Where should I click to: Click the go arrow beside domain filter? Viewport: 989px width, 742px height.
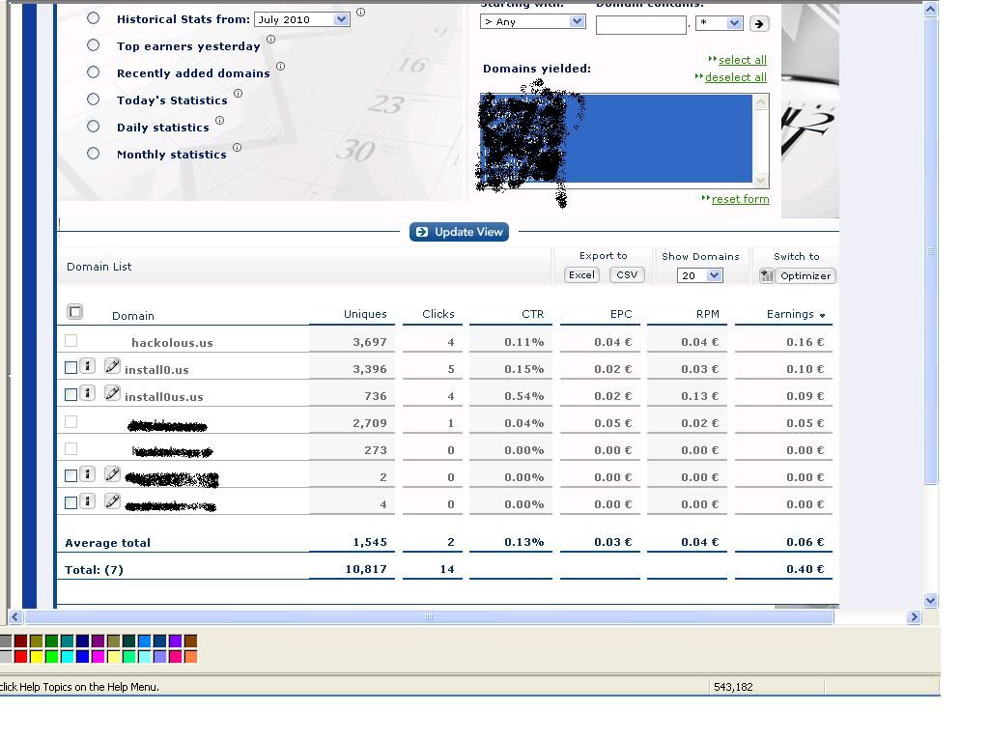pyautogui.click(x=759, y=23)
